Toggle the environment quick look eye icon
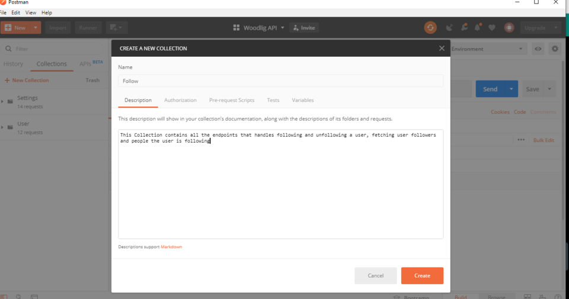 538,49
